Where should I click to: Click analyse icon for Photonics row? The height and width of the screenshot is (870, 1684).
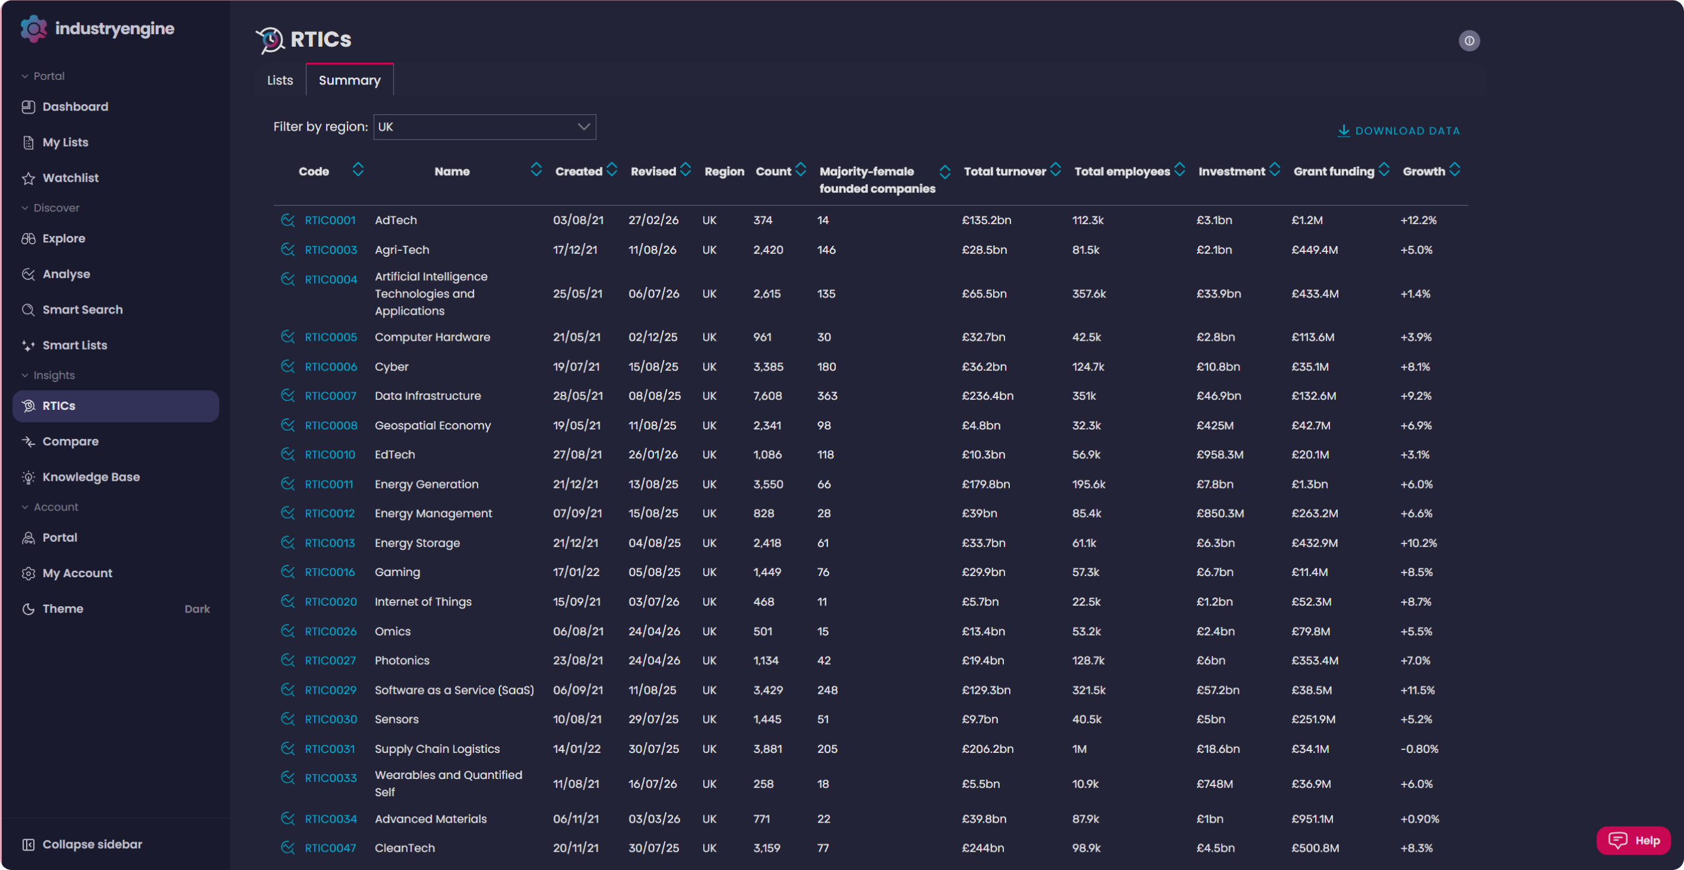[288, 661]
